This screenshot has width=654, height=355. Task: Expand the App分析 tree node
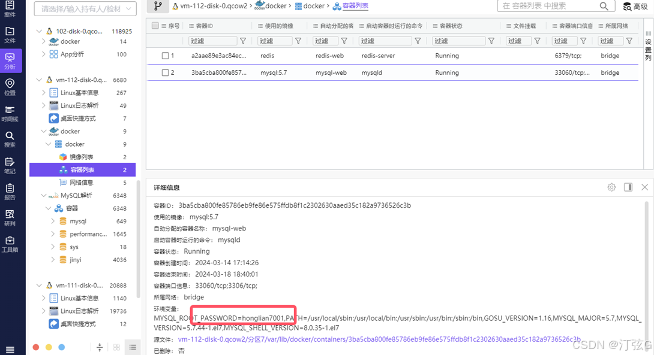click(43, 54)
